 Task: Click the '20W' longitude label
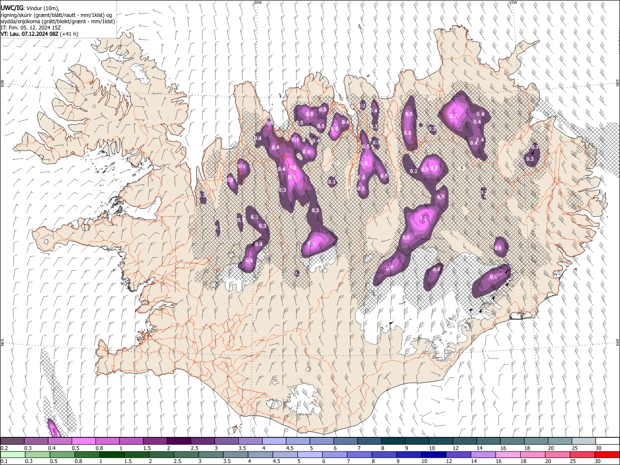pyautogui.click(x=258, y=2)
